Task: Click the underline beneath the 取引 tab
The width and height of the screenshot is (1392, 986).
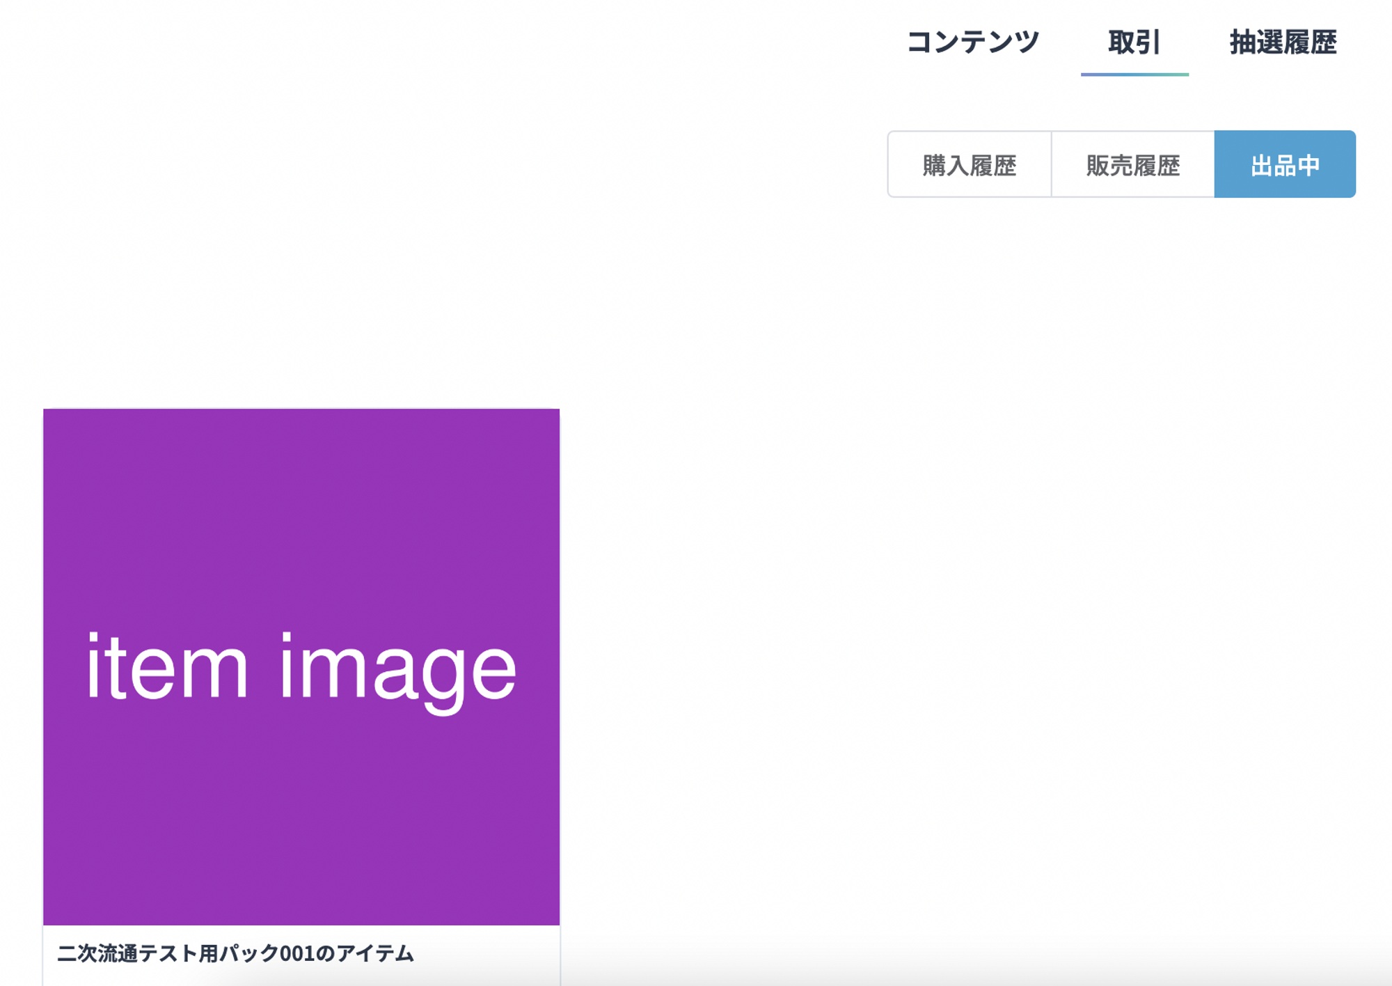Action: [x=1134, y=74]
